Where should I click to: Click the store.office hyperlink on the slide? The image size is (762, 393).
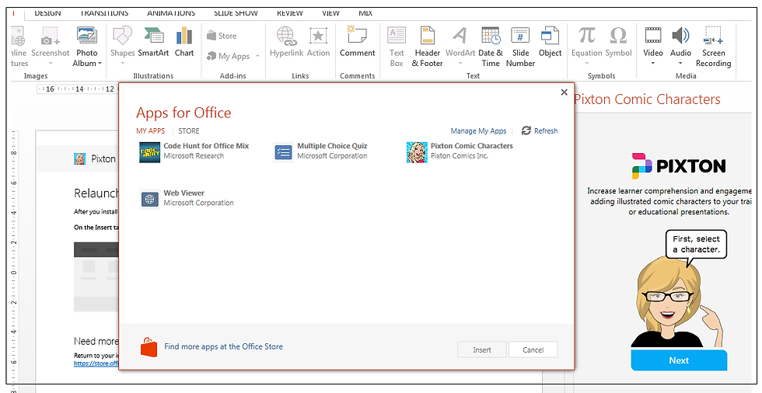[96, 363]
